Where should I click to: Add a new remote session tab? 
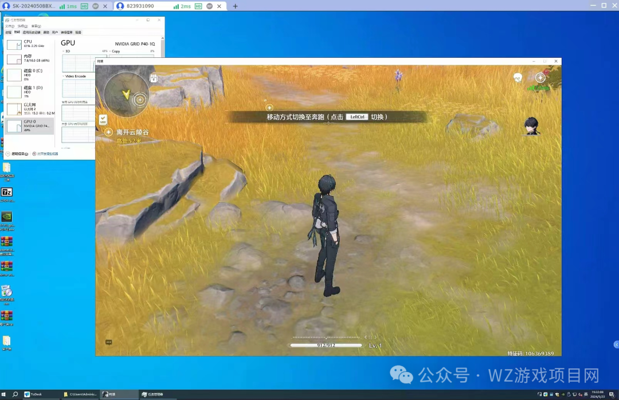pos(235,6)
